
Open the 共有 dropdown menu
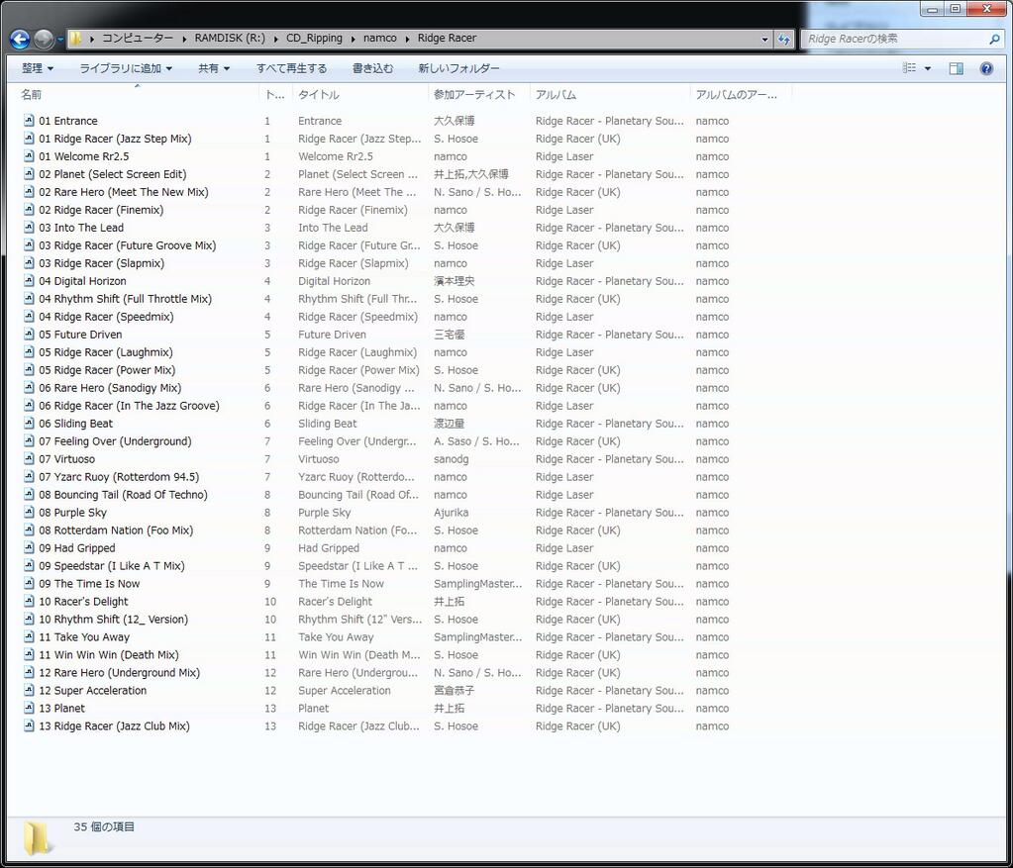click(213, 68)
